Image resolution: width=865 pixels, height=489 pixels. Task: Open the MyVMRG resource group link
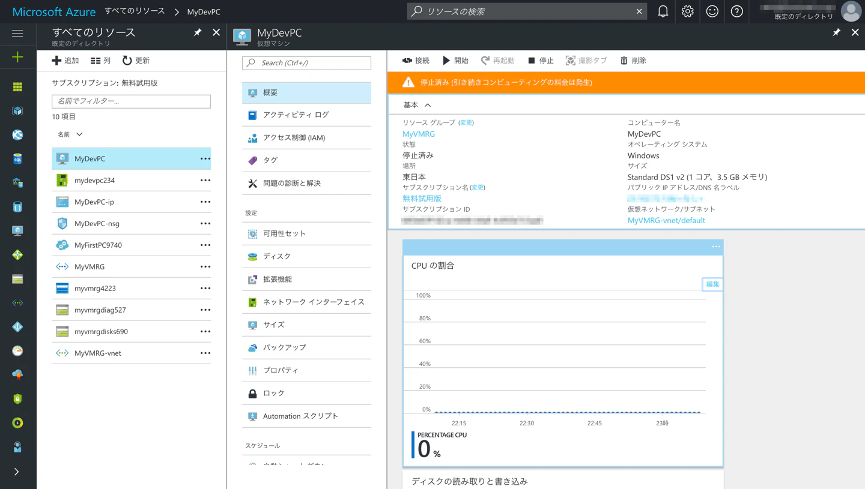coord(419,134)
